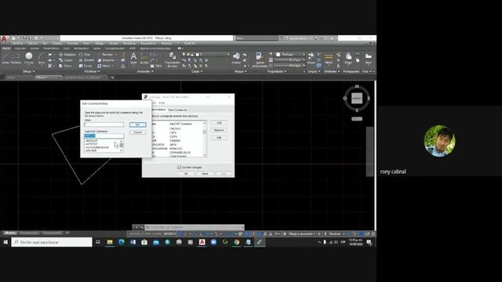Select the Acotar dimension tool
This screenshot has width=502, height=282.
tap(144, 59)
